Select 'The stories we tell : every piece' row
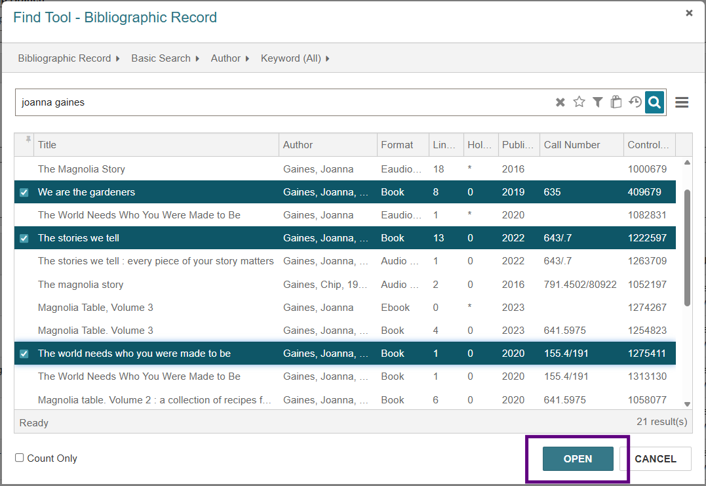 pyautogui.click(x=345, y=261)
